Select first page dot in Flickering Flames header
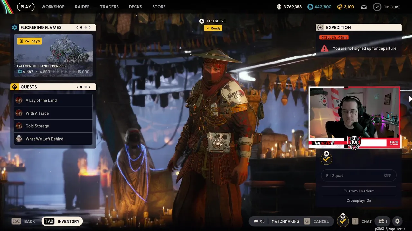412x231 pixels. click(x=81, y=28)
